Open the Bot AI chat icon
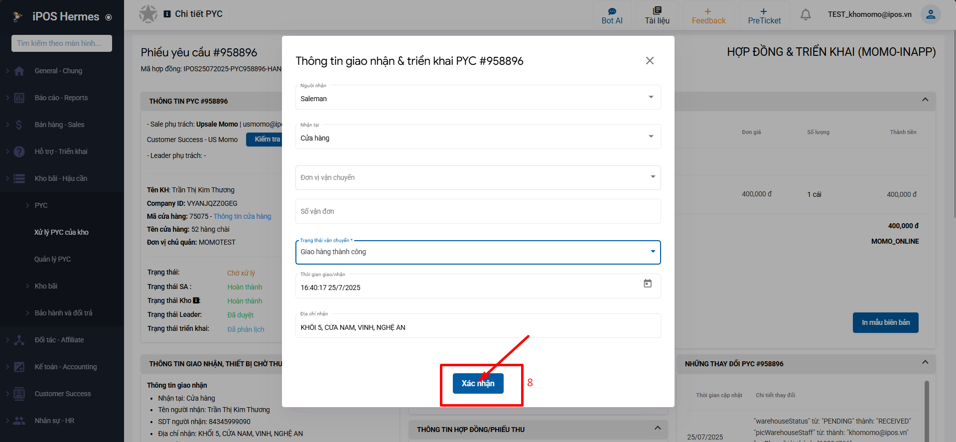The width and height of the screenshot is (956, 442). pos(612,11)
